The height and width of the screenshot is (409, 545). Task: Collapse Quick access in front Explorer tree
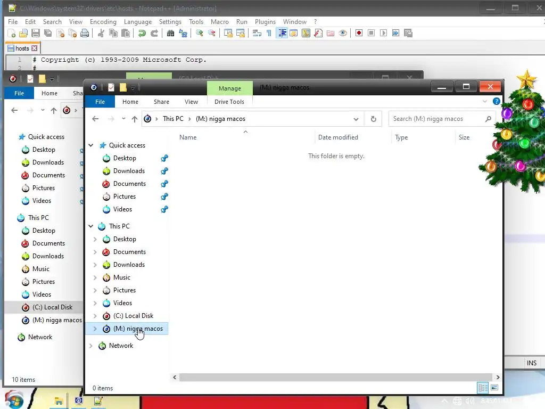[x=91, y=145]
